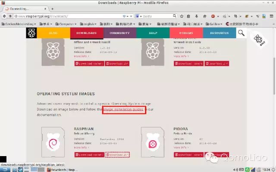
Task: Show more bookmarks via the toolbar chevron
Action: 274,24
